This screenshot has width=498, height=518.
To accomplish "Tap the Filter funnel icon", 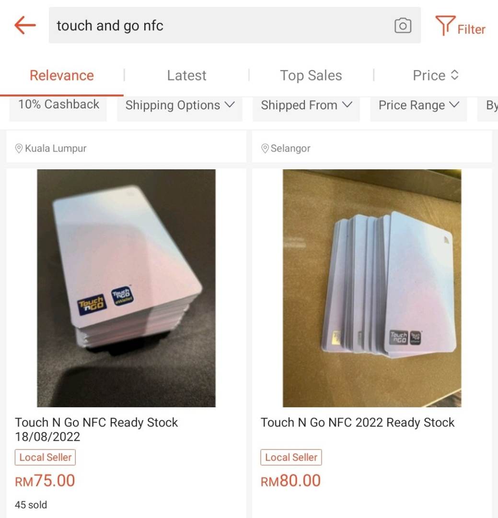I will pos(445,25).
